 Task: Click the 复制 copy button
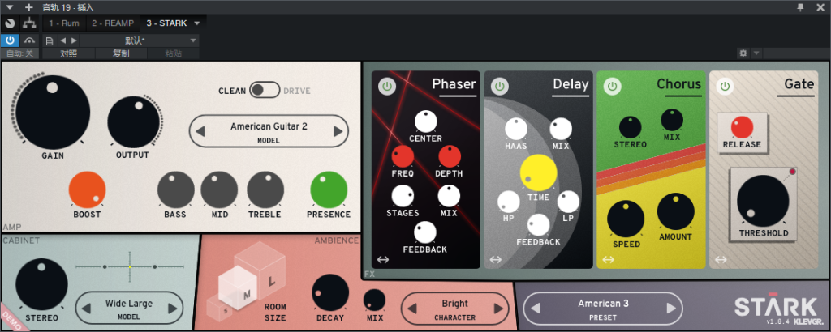121,53
